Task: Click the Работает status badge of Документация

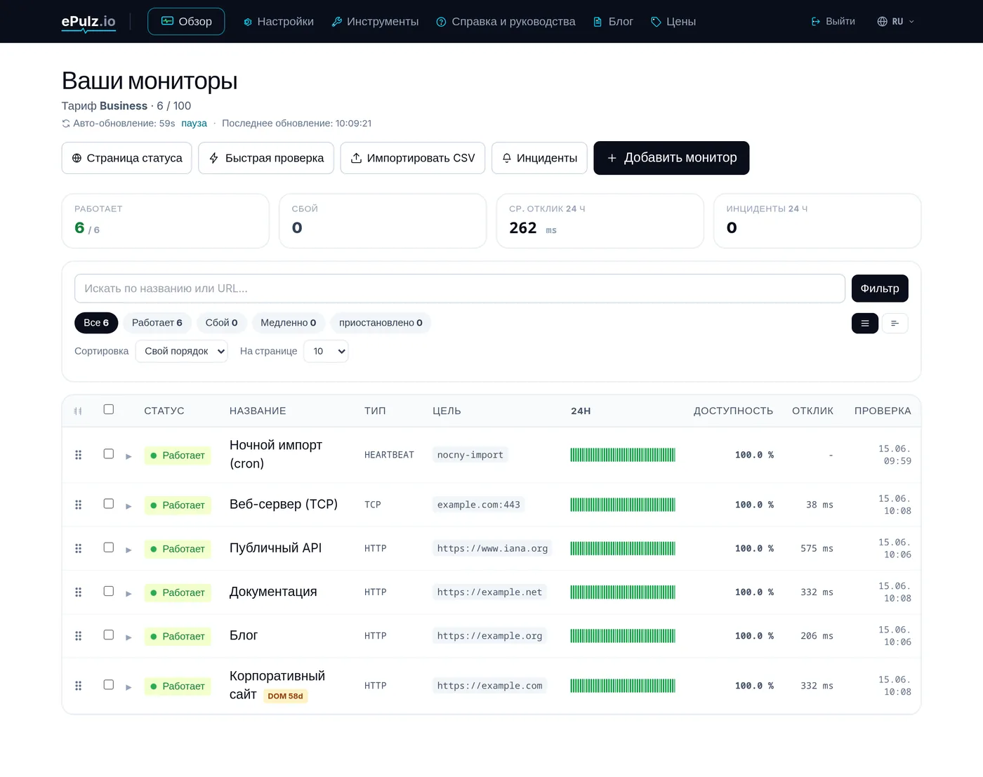Action: coord(178,592)
